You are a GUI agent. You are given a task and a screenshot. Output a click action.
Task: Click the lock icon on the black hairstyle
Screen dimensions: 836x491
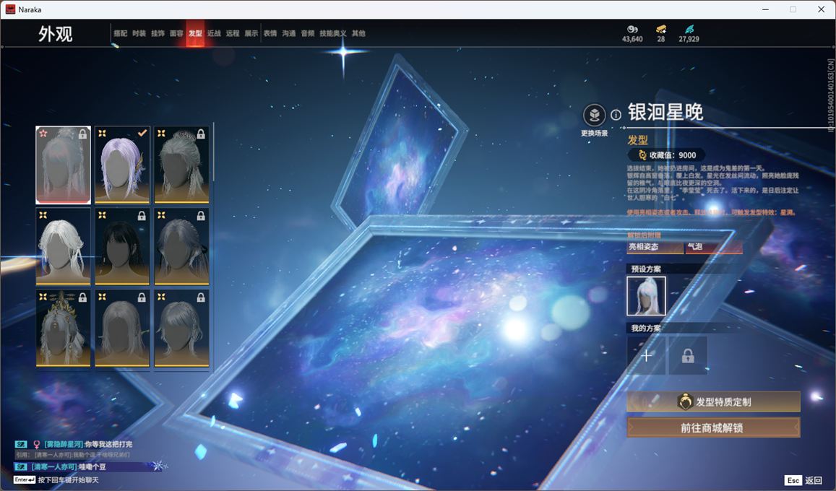click(x=142, y=215)
